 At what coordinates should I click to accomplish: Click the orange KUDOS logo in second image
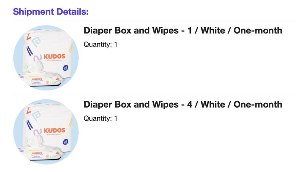[54, 131]
